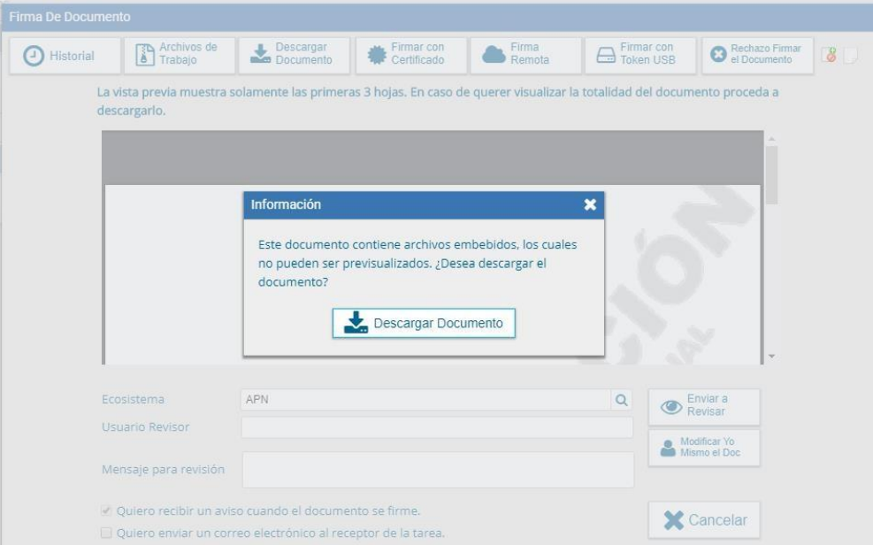Click Firmar con Token USB
This screenshot has width=873, height=545.
pos(639,55)
